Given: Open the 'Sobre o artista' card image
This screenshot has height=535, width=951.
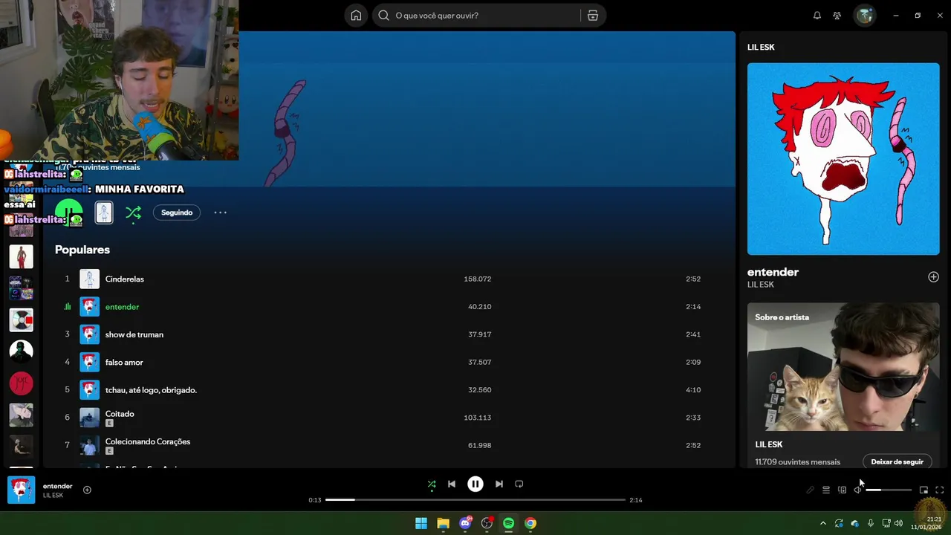Looking at the screenshot, I should click(843, 367).
